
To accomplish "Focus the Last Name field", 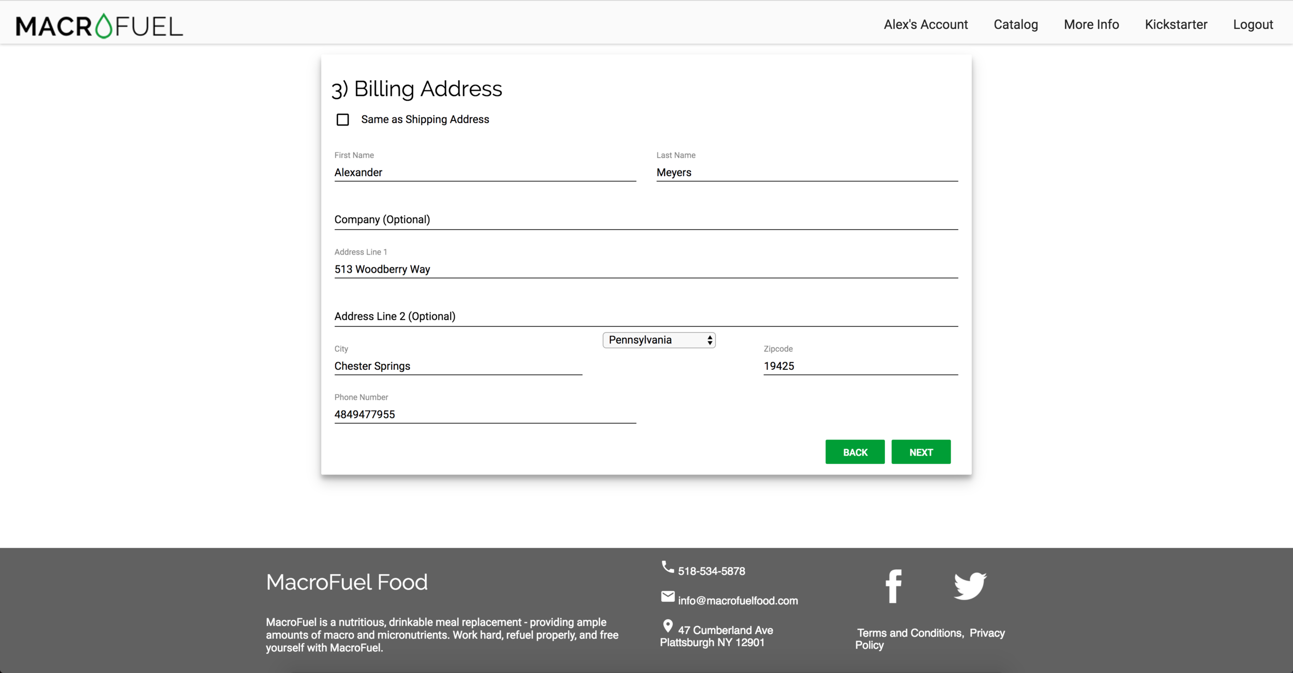I will [x=807, y=173].
